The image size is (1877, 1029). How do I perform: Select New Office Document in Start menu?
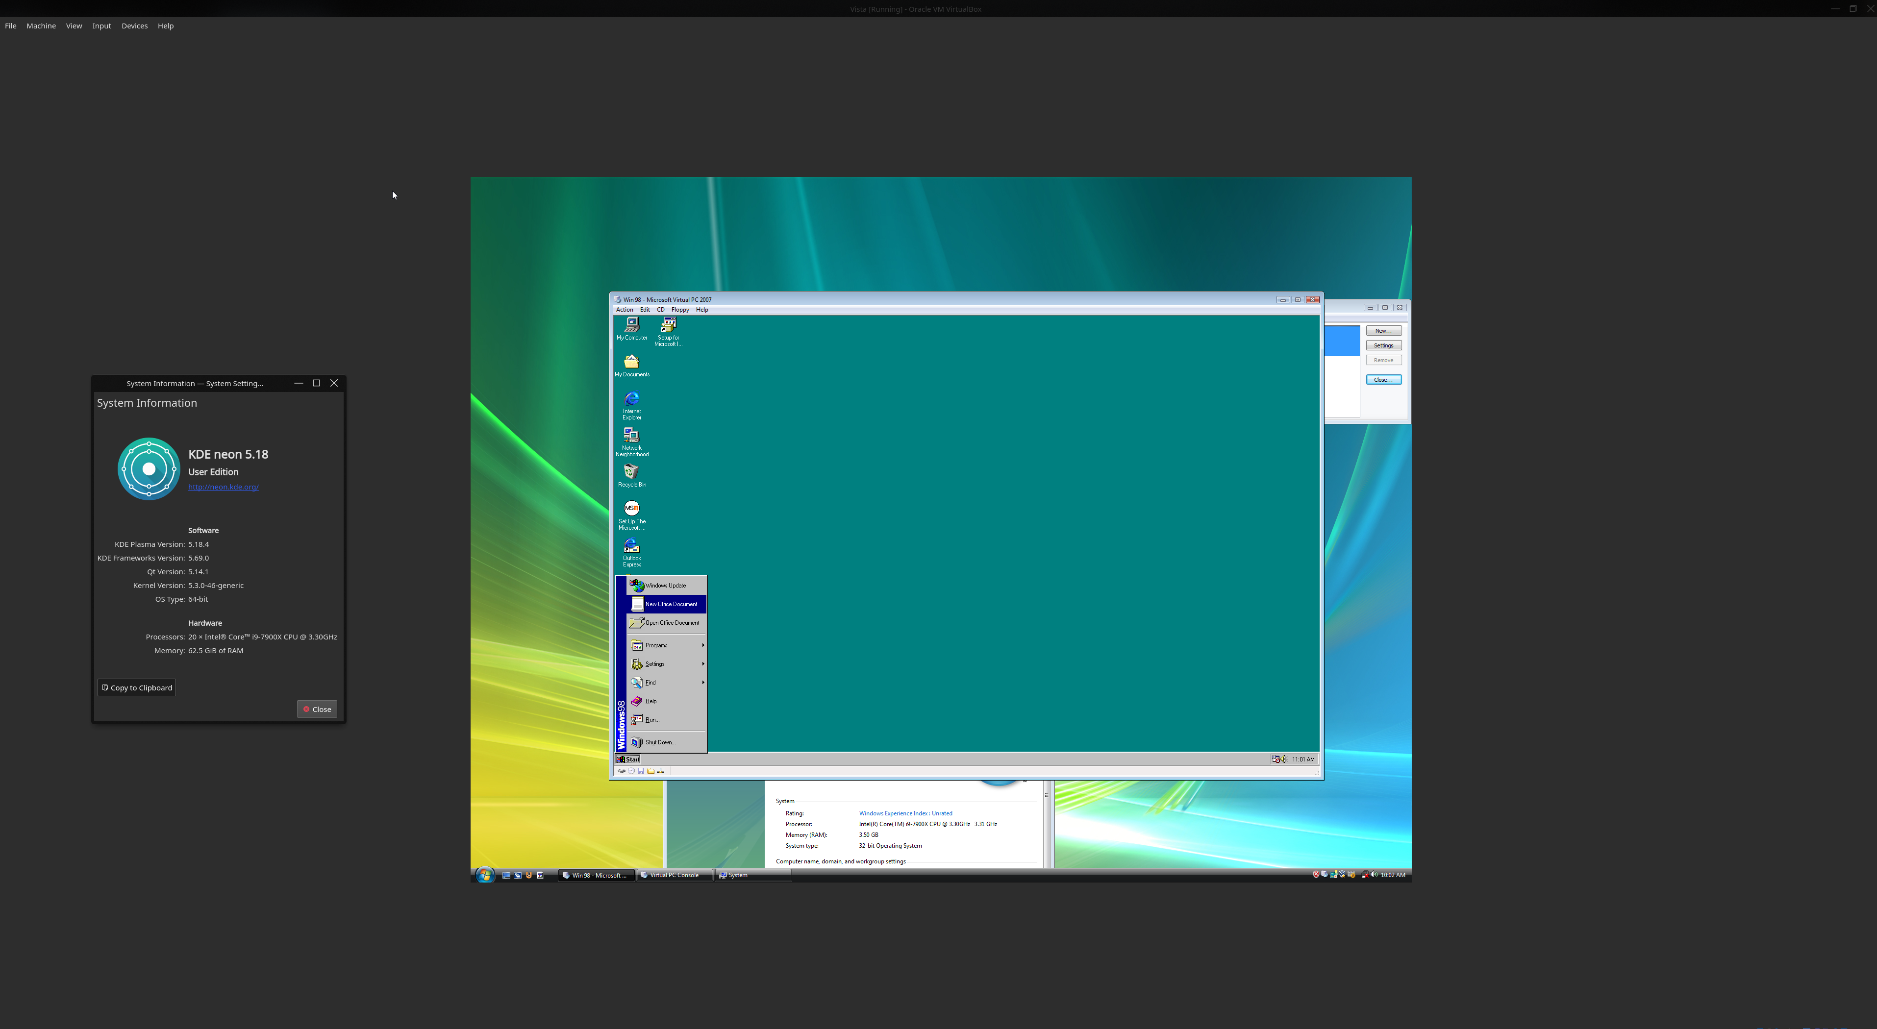tap(666, 604)
